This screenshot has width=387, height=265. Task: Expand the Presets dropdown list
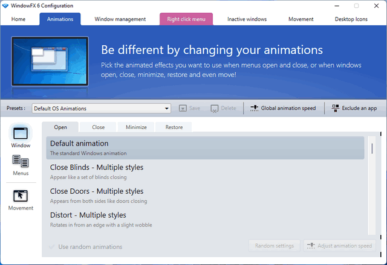[x=167, y=109]
